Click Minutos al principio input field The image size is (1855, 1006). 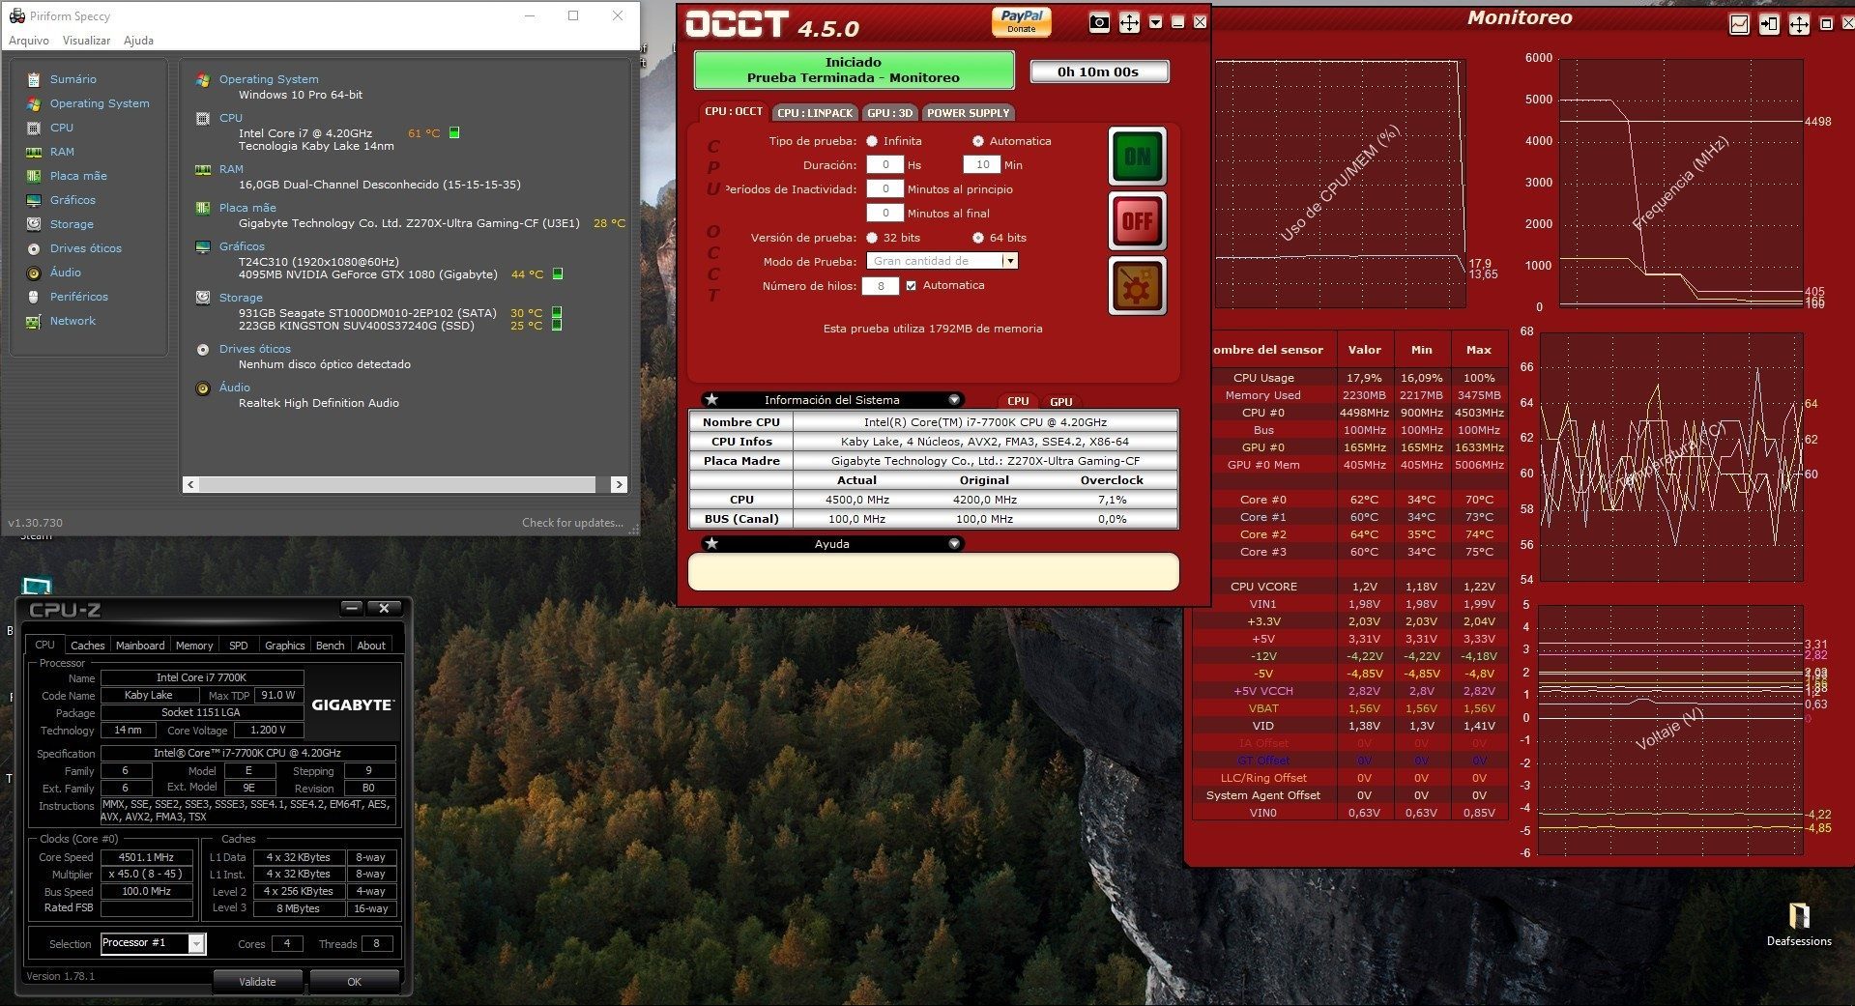pos(884,189)
